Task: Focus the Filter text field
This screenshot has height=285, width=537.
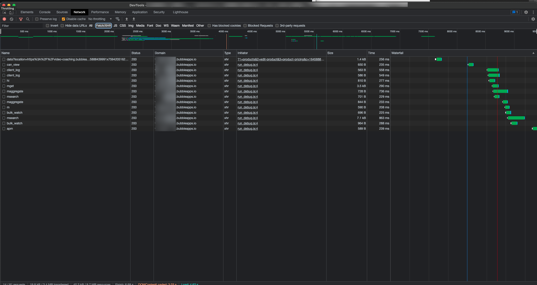Action: coord(22,26)
